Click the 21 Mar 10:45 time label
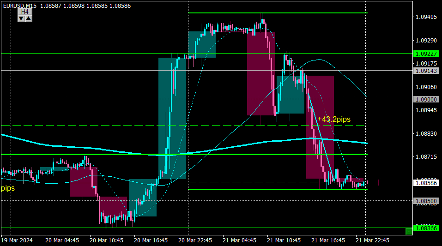This screenshot has height=246, width=442. [x=284, y=240]
